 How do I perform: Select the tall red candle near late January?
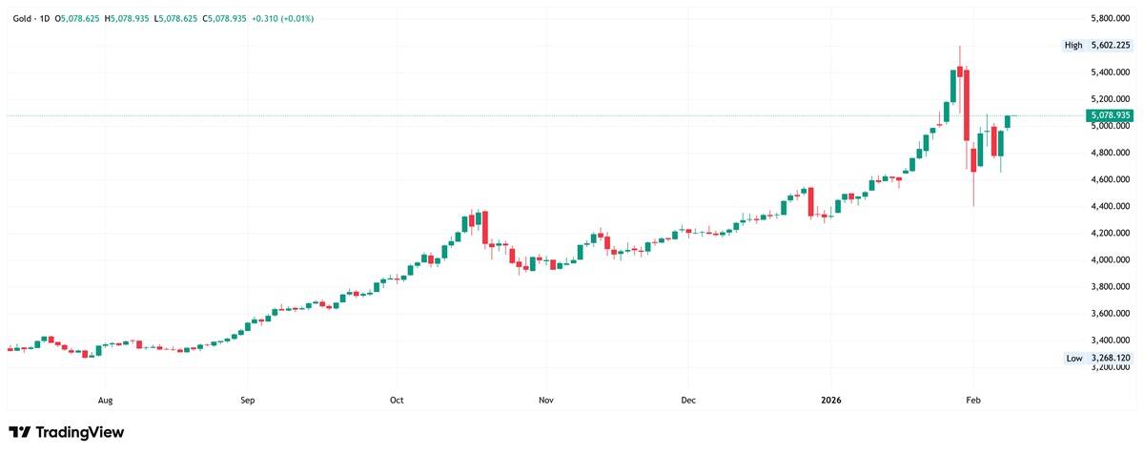click(x=966, y=105)
